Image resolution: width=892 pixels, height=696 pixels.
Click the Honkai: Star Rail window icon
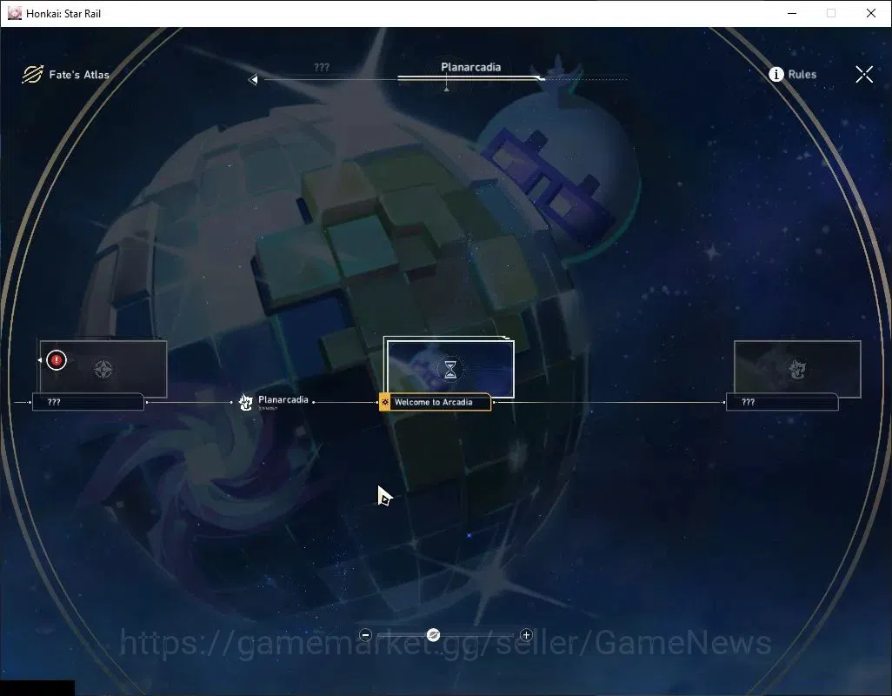[x=14, y=13]
